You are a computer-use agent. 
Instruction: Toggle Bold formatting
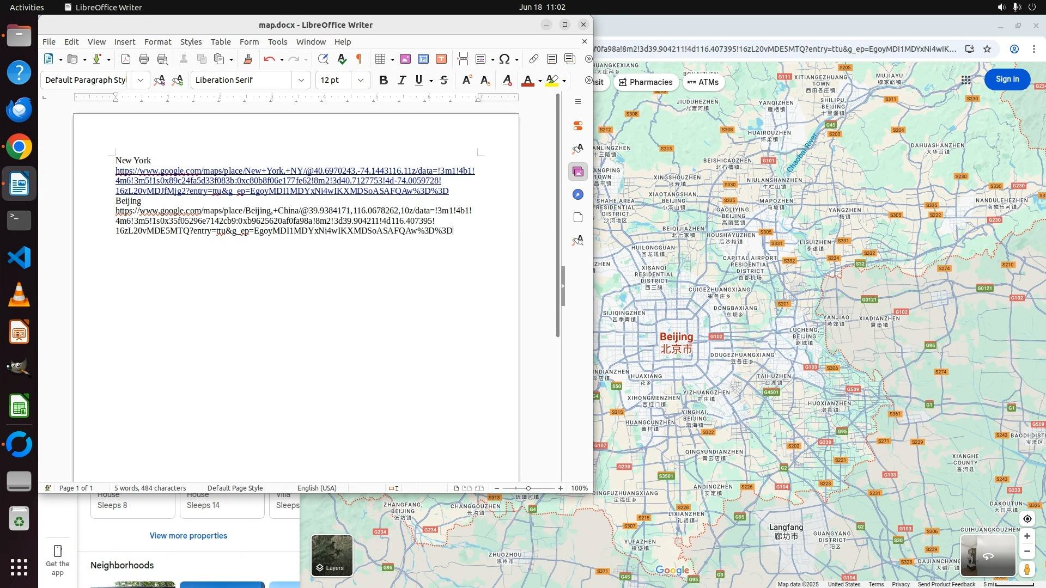pos(384,81)
